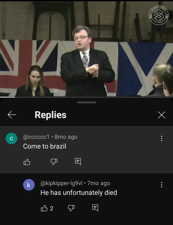Like the "Come to brazil" comment

click(x=27, y=162)
